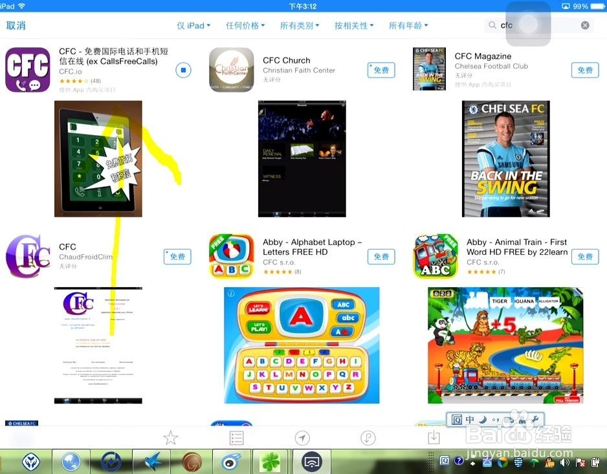Open the CFC Magazine cover icon

pyautogui.click(x=429, y=69)
